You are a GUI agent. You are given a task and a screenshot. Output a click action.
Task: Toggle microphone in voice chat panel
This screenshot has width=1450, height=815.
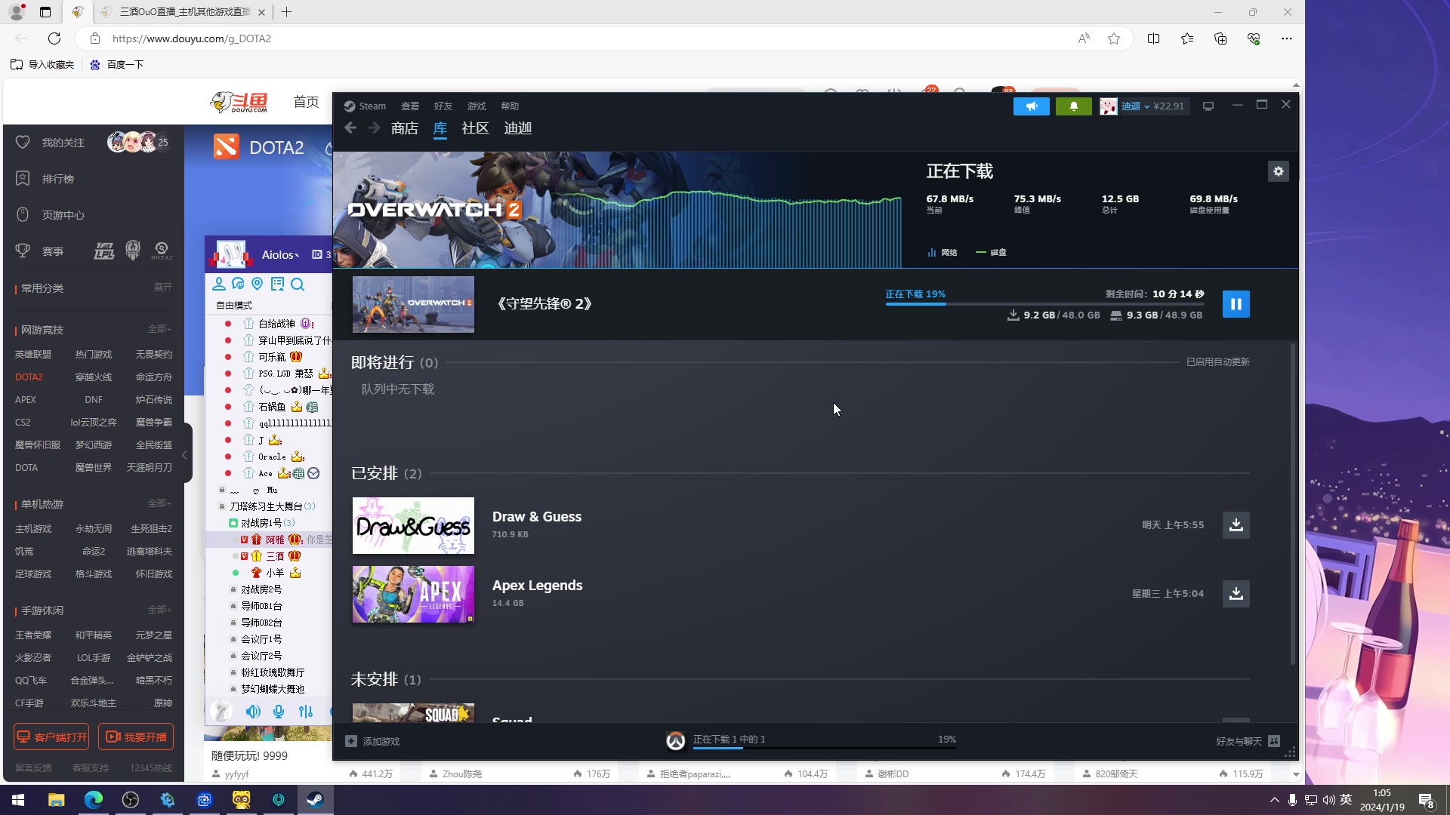tap(279, 712)
